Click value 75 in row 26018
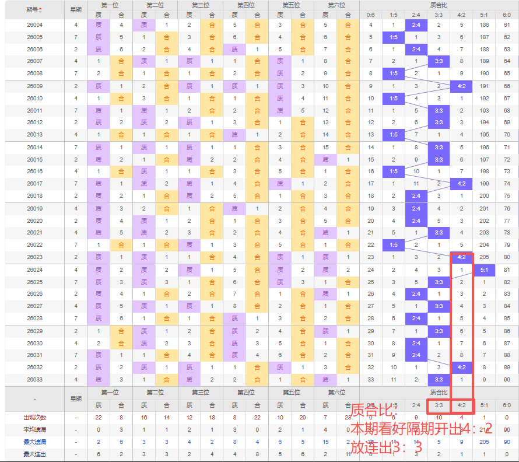The image size is (519, 462). click(x=507, y=196)
